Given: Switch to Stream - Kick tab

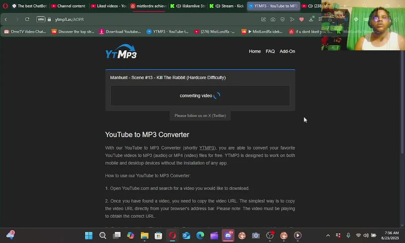Looking at the screenshot, I should click(x=227, y=6).
